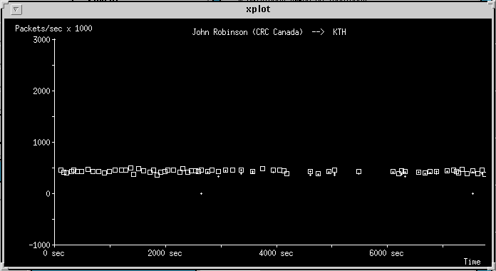Viewport: 496px width, 271px height.
Task: Click the "4000 sec" label on x-axis
Action: pos(276,253)
